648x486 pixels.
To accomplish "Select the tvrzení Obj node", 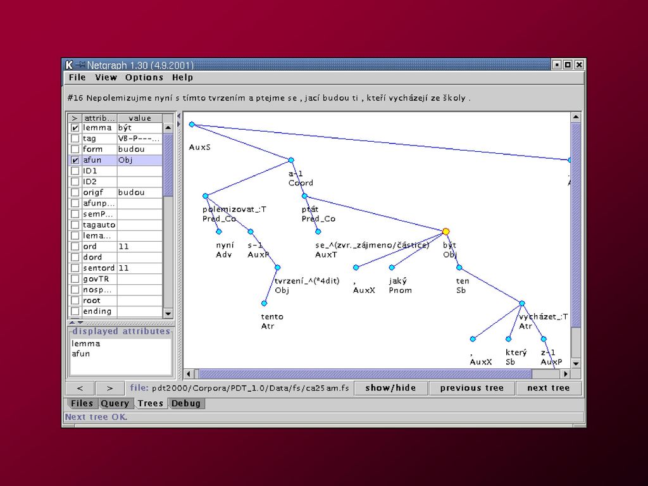I will (x=278, y=268).
